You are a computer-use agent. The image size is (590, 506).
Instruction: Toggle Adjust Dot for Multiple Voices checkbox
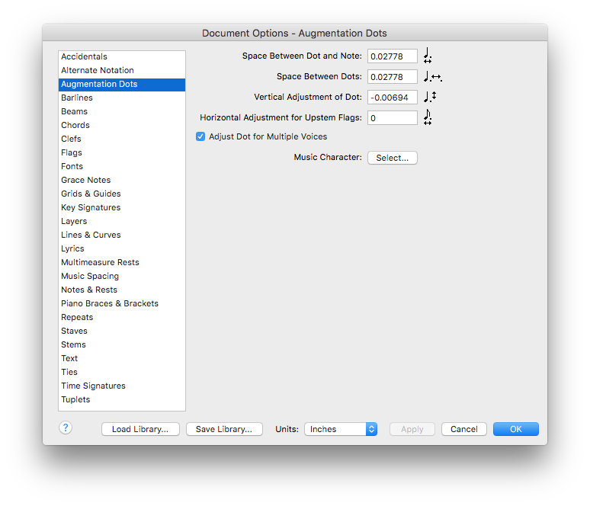(200, 136)
